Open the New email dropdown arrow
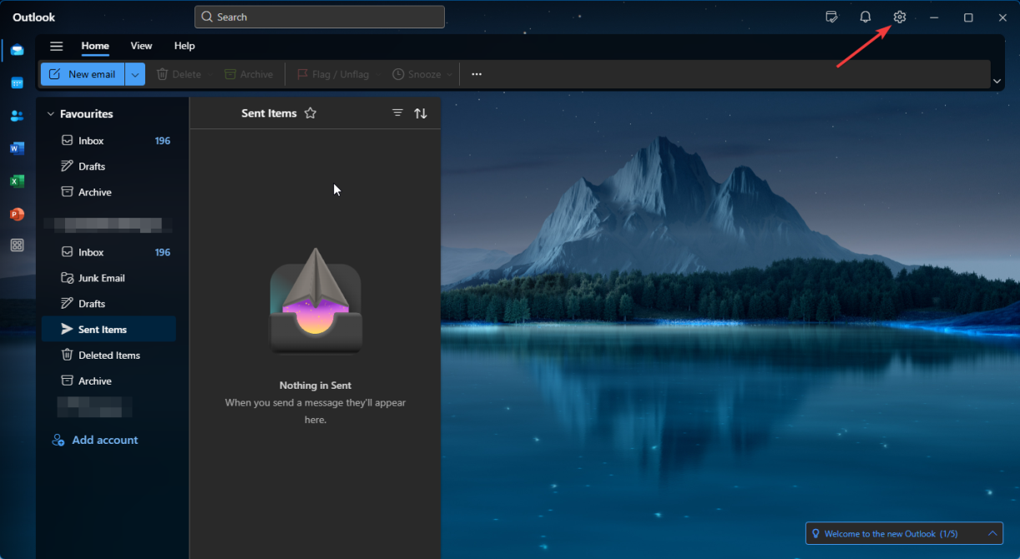1020x559 pixels. (135, 74)
